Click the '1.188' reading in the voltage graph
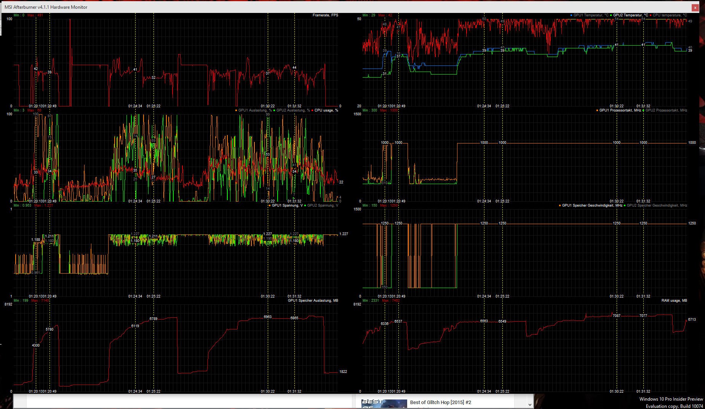The image size is (705, 409). [36, 240]
